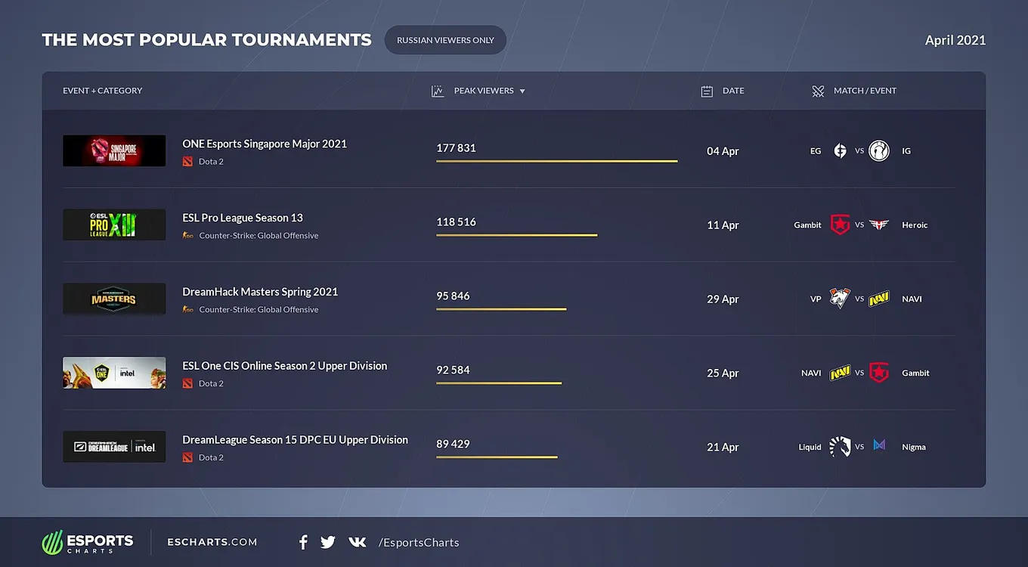This screenshot has width=1028, height=567.
Task: Click the ESL One Intel banner thumbnail
Action: 114,373
